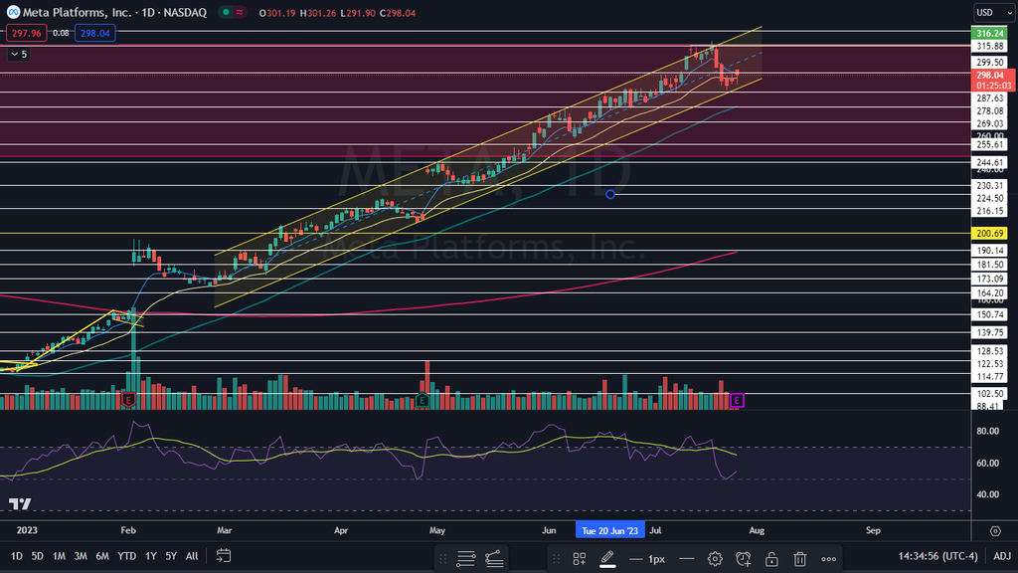Click the trash icon to delete the drawing
Screen dimensions: 1018x573
800,559
